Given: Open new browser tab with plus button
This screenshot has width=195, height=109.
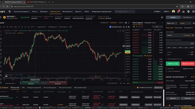Looking at the screenshot, I should 53,2.
